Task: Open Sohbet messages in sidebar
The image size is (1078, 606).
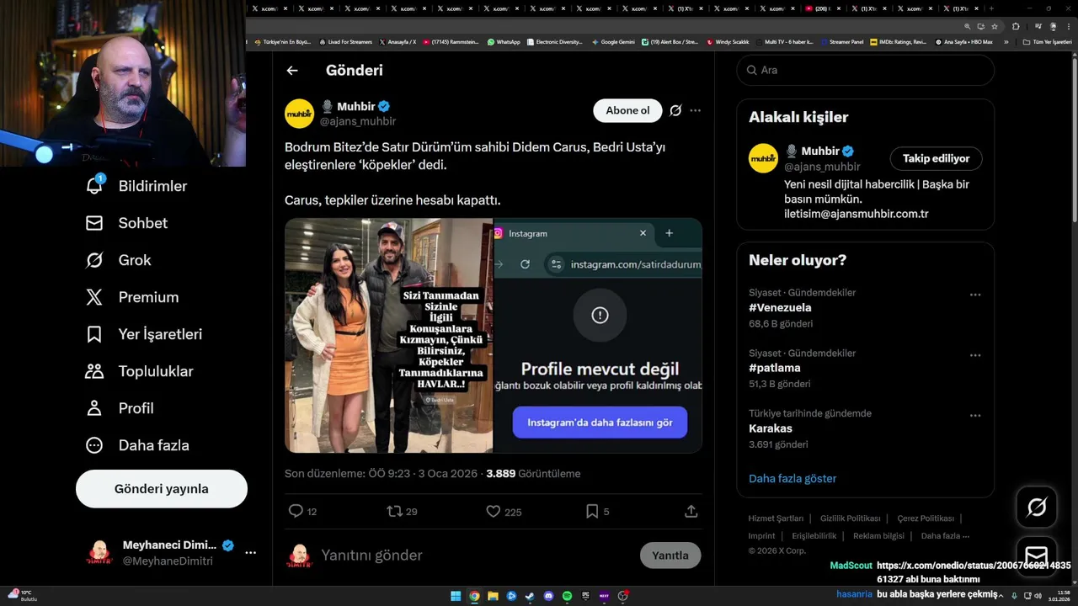Action: [x=126, y=223]
